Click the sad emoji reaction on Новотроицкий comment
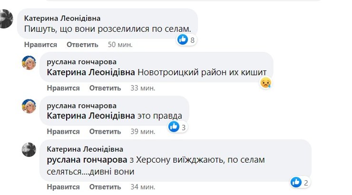352x195 pixels. (x=265, y=83)
